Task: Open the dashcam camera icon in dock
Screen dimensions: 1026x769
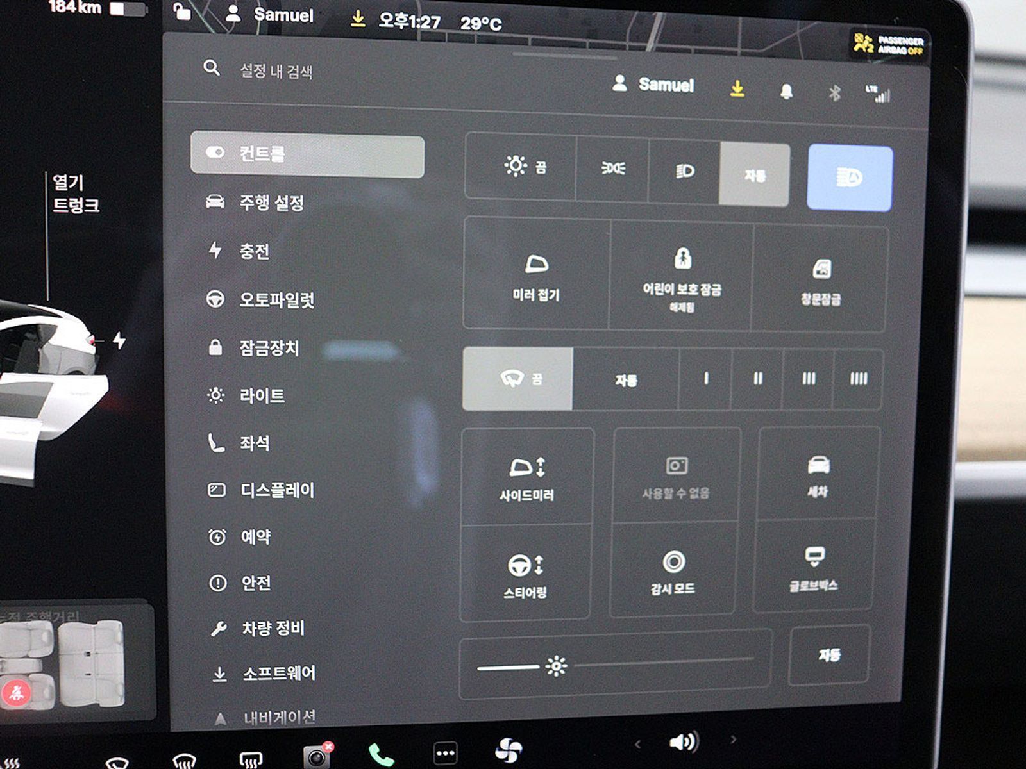Action: (x=317, y=756)
